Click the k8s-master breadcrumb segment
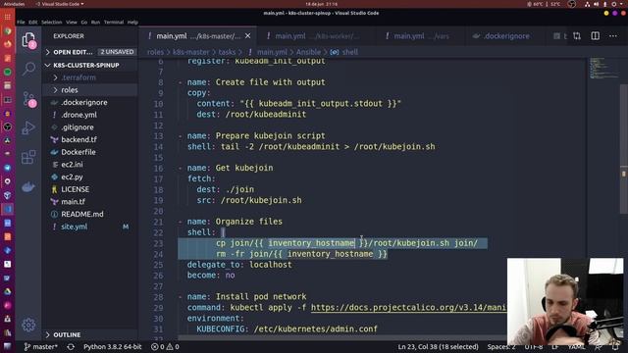The width and height of the screenshot is (628, 353). coord(191,52)
